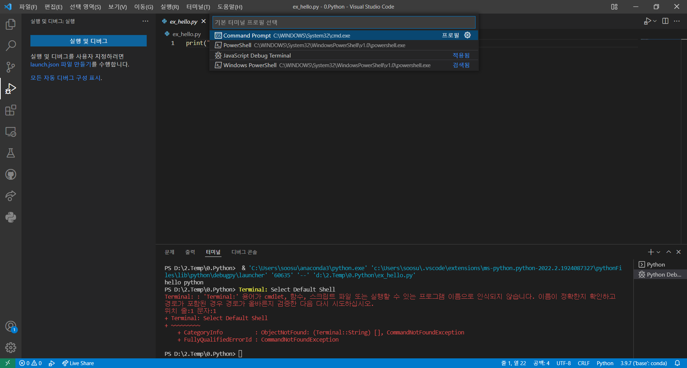The width and height of the screenshot is (687, 368).
Task: Select interpreter 3.9.7 ('base': conda)
Action: tap(644, 363)
